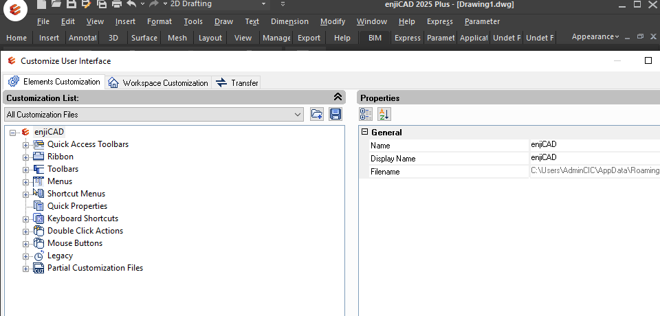The image size is (660, 316).
Task: Open the Undo history dropdown arrow
Action: [142, 4]
